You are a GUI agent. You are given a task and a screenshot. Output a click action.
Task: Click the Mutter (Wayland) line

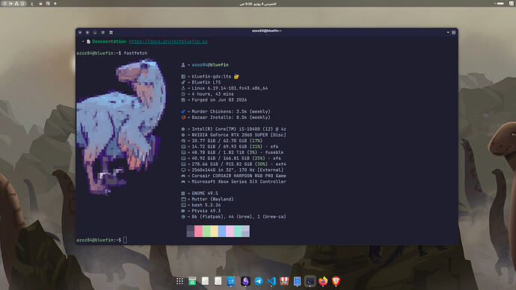coord(207,200)
